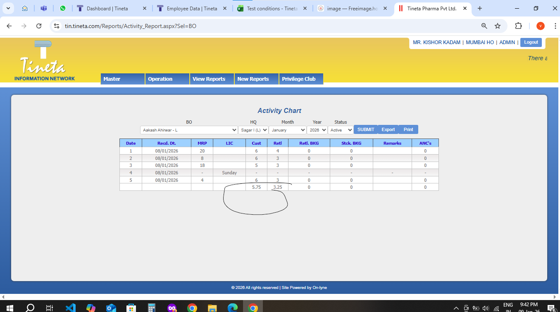Image resolution: width=560 pixels, height=312 pixels.
Task: Launch Visual Studio Code from taskbar
Action: coord(71,307)
